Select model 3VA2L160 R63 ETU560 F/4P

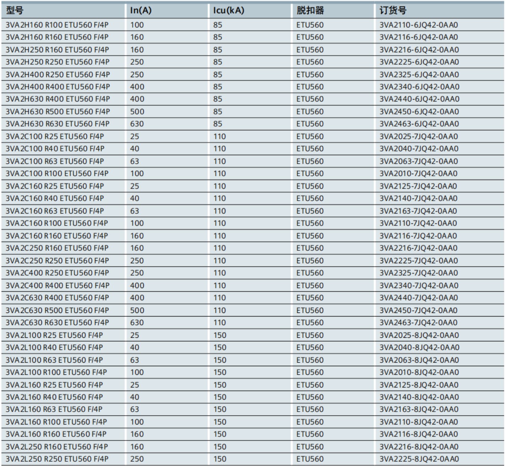54,409
